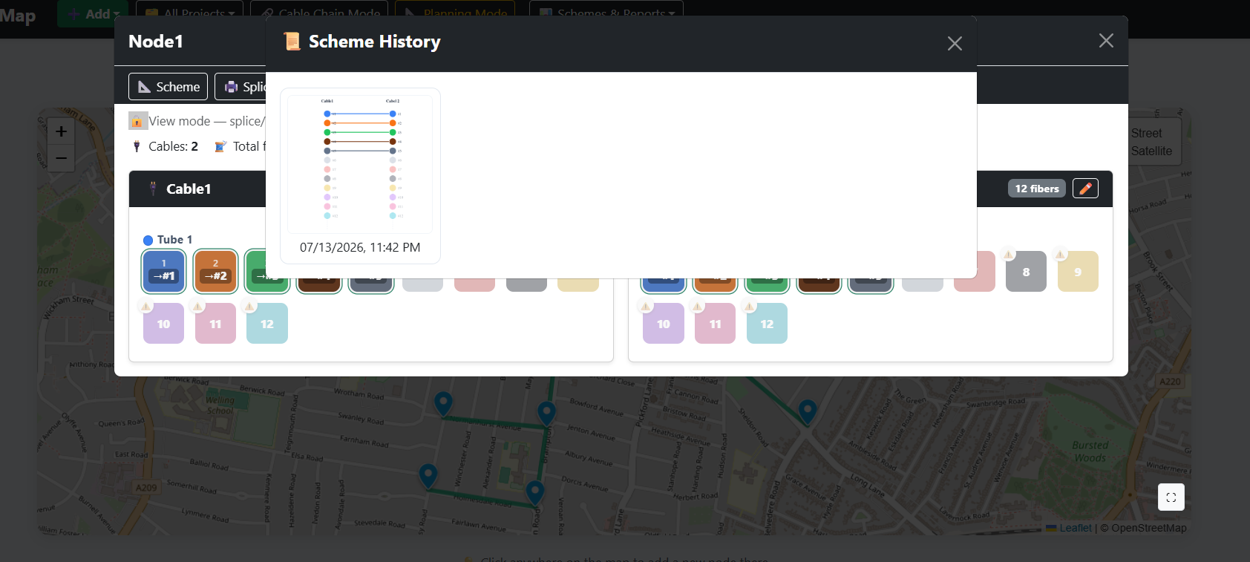Select gray fiber 8 in right cable
1250x562 pixels.
coord(1026,271)
